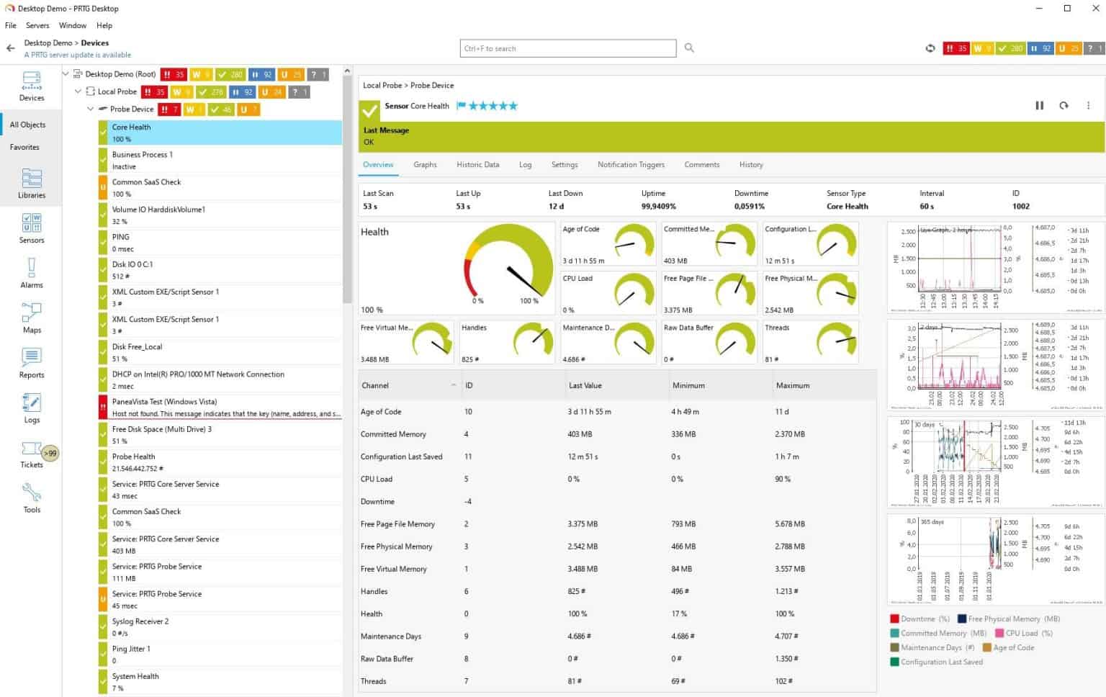Image resolution: width=1106 pixels, height=697 pixels.
Task: Click the red alarms status badge showing 35
Action: click(x=957, y=48)
